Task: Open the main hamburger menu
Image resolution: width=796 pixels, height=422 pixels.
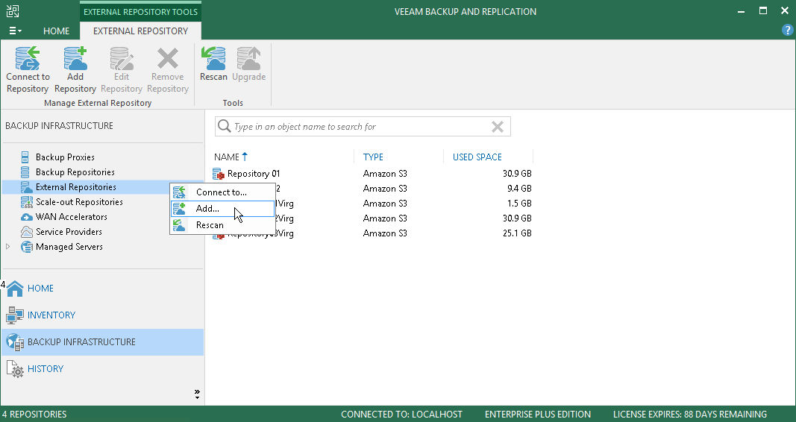Action: pos(15,31)
